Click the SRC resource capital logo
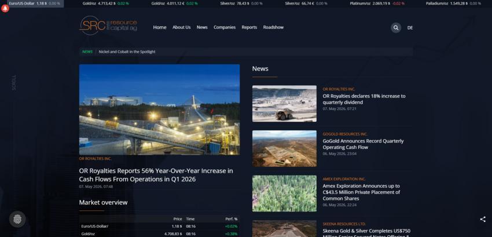This screenshot has height=237, width=492. tap(108, 25)
